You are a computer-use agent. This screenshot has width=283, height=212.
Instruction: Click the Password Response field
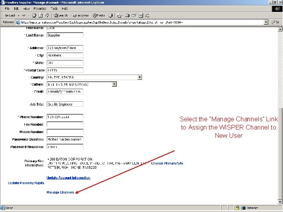(x=65, y=147)
